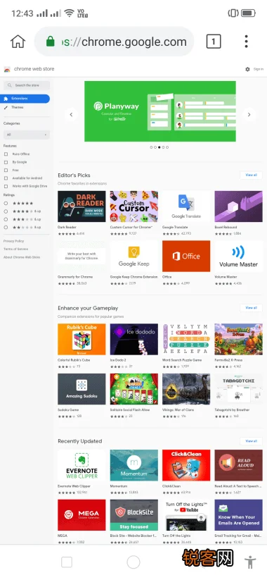Open About Chrome Web Store link
The width and height of the screenshot is (267, 580).
pyautogui.click(x=22, y=257)
